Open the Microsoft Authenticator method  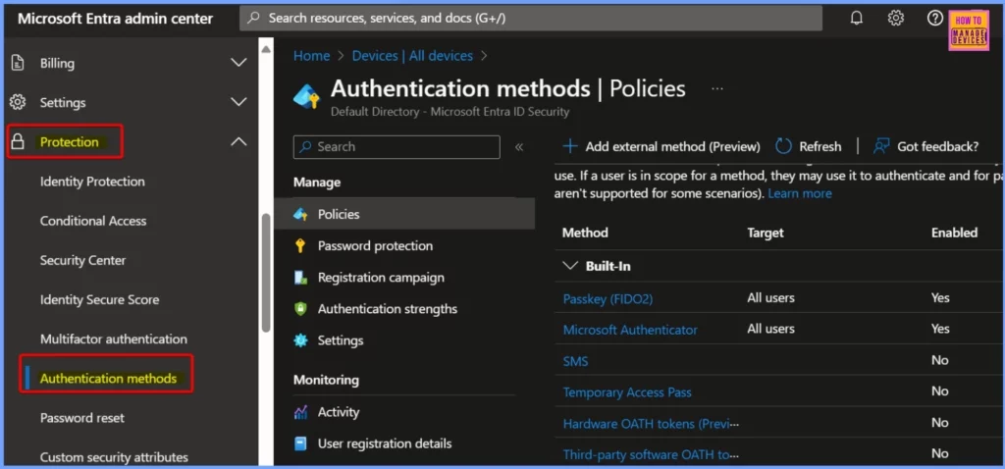point(630,330)
